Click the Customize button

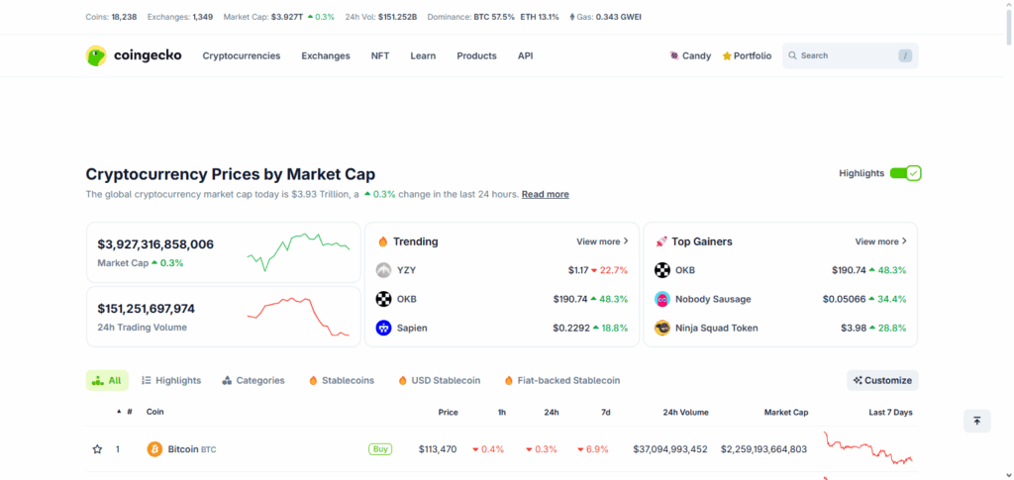882,380
